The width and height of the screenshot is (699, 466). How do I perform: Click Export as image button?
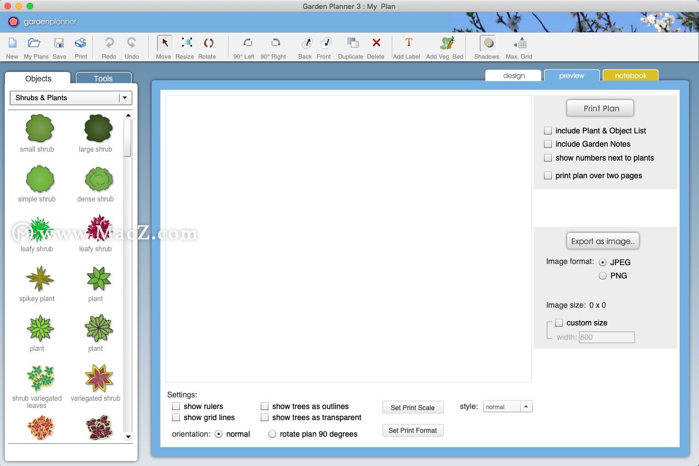click(603, 241)
